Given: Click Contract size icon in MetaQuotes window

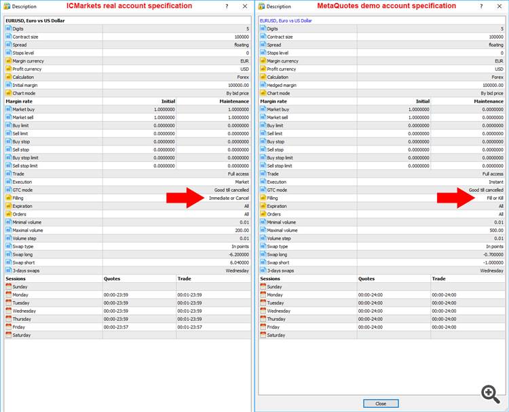Looking at the screenshot, I should click(263, 37).
